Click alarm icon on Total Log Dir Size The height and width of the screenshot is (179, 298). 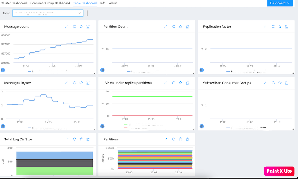88,139
